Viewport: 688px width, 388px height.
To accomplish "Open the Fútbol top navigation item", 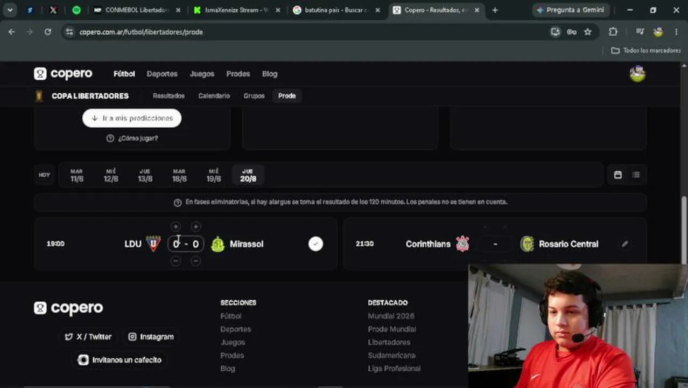I will coord(124,74).
